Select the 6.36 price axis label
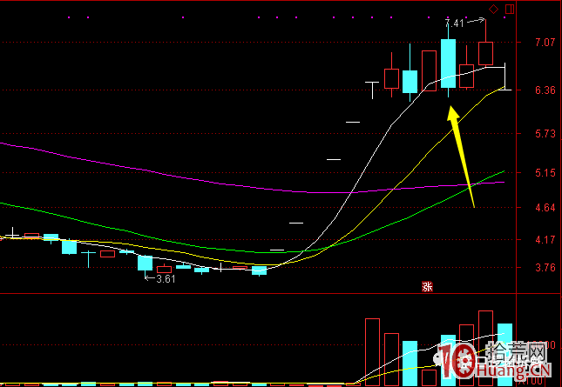Screen dimensions: 562x387 point(545,90)
